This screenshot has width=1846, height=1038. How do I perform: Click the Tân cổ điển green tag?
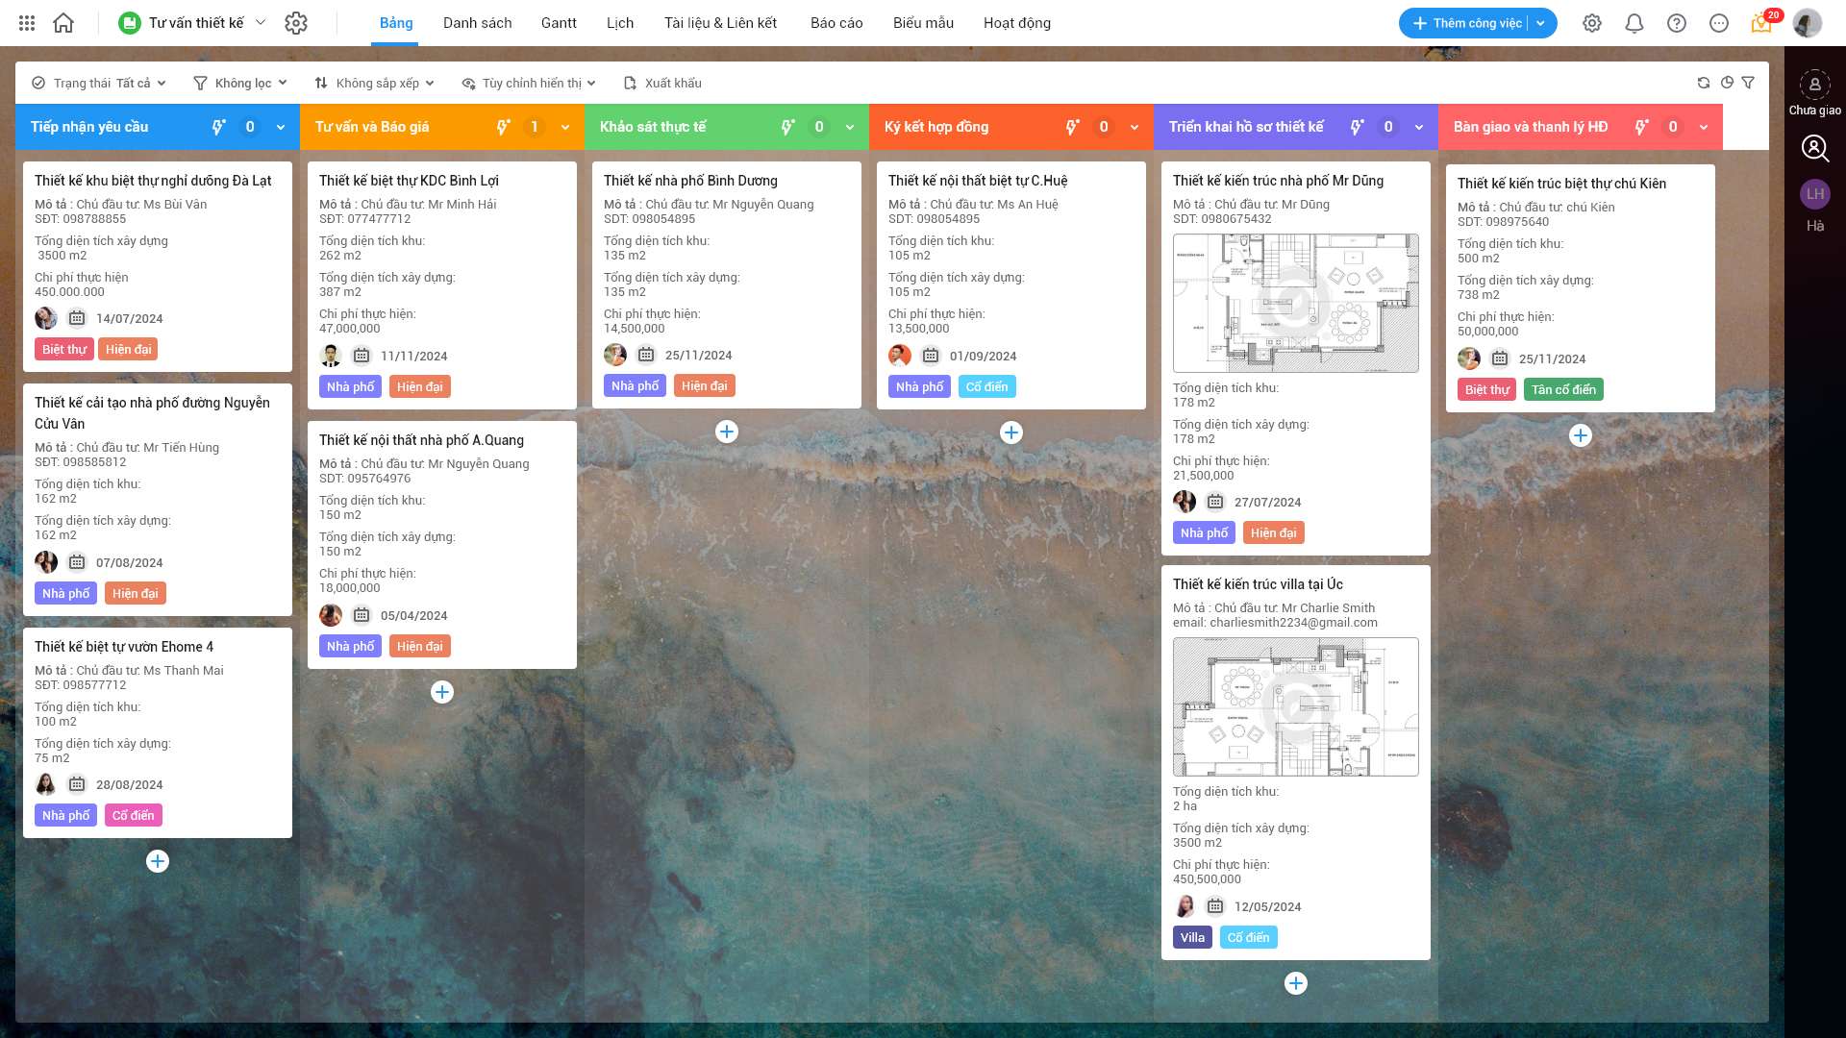[1563, 389]
